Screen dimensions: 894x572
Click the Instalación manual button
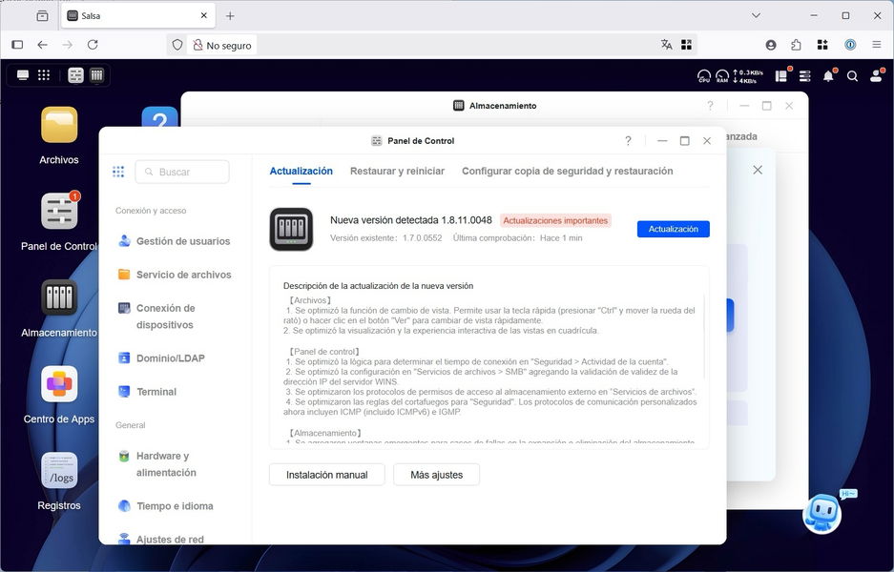click(326, 475)
